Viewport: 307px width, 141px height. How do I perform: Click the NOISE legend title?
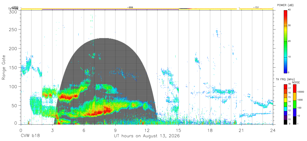tap(296, 82)
